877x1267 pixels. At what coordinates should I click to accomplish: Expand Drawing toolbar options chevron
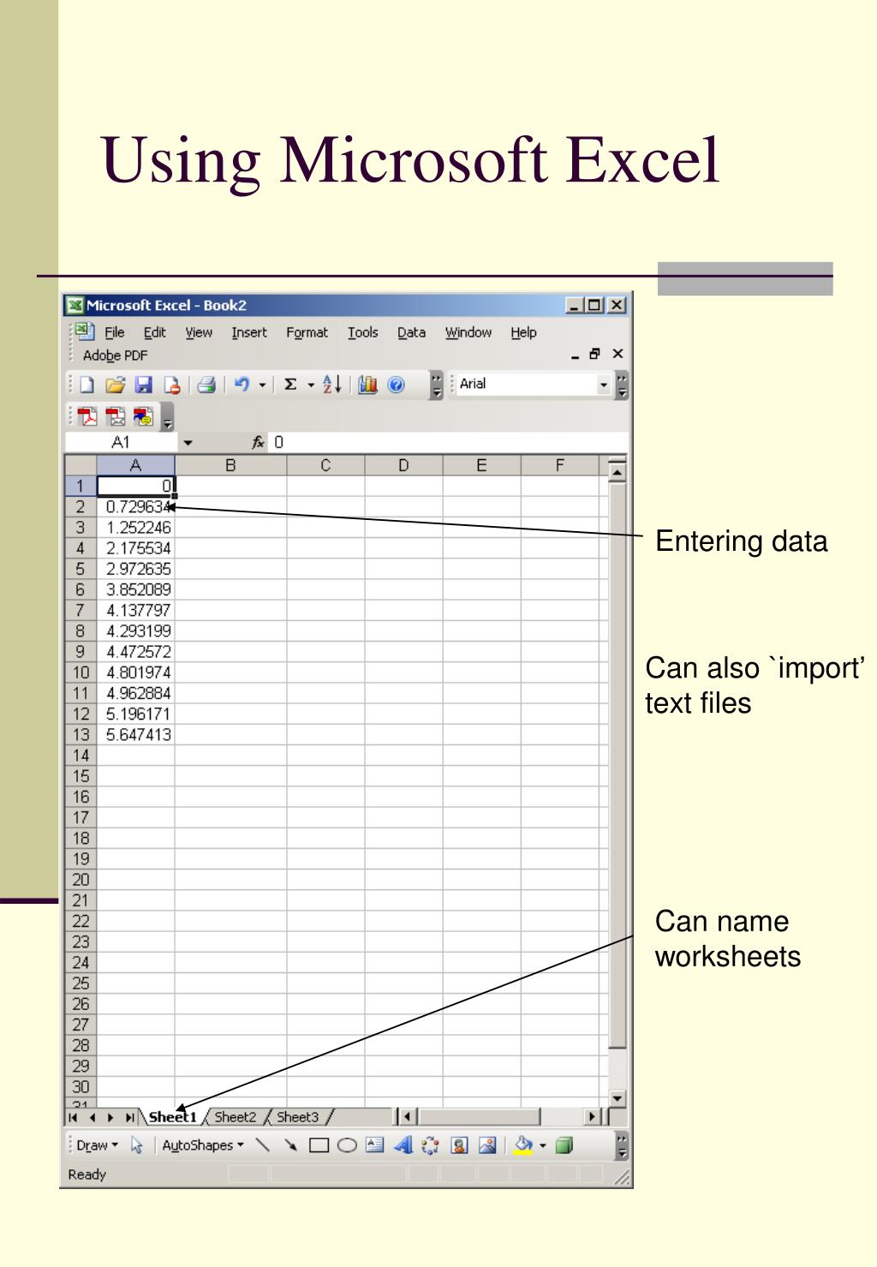pos(622,1146)
